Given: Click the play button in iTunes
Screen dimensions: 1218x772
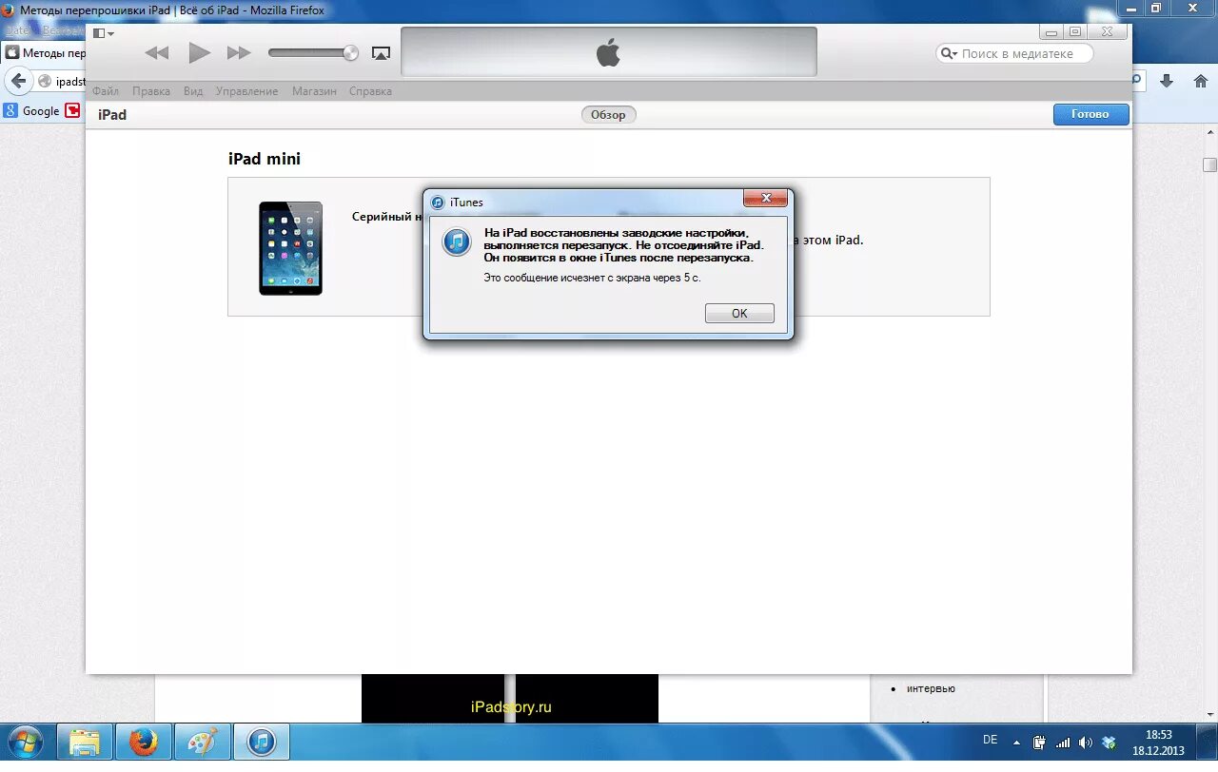Looking at the screenshot, I should click(199, 53).
